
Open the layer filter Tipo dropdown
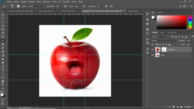coord(159,37)
